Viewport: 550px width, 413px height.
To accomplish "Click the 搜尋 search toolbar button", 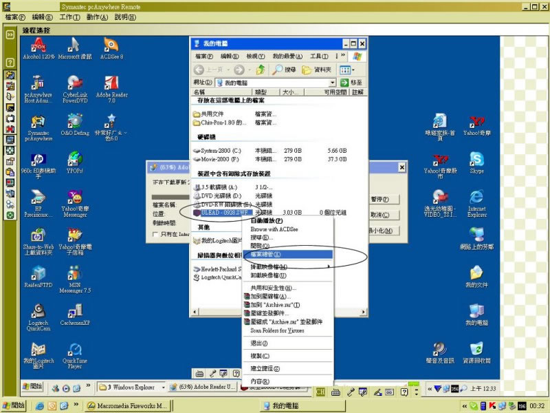I will [x=284, y=70].
